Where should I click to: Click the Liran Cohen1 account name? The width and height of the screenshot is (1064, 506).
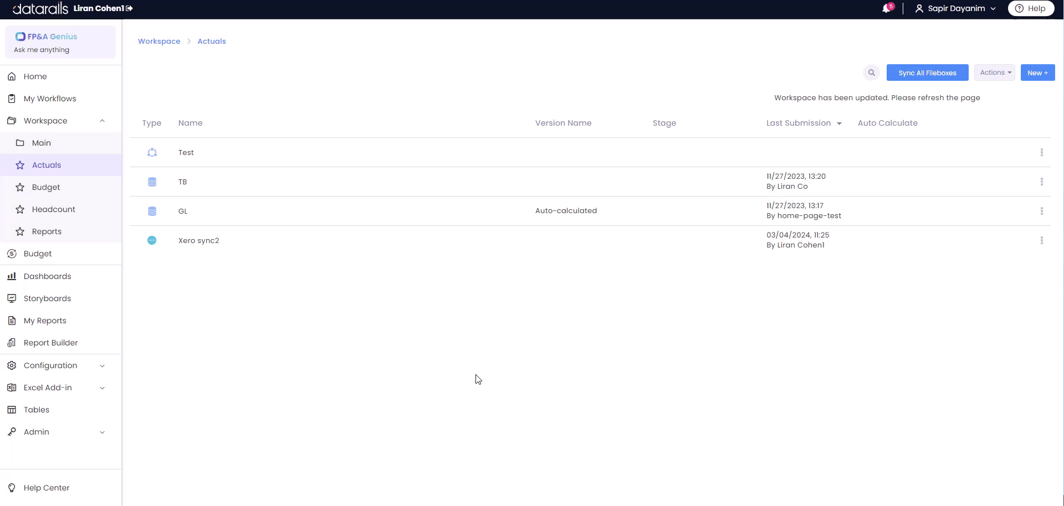(99, 8)
